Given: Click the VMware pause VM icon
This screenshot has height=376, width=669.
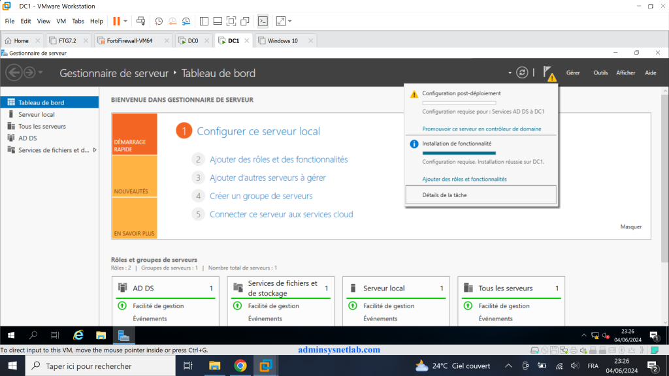Looking at the screenshot, I should click(116, 21).
